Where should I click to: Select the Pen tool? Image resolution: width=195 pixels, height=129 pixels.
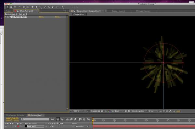36,7
